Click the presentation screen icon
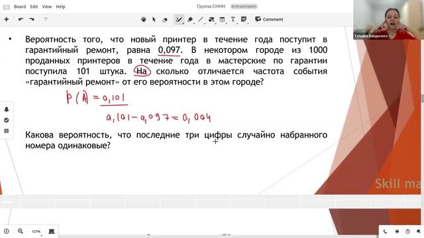Viewport: 424px width, 238px height. coord(52,231)
